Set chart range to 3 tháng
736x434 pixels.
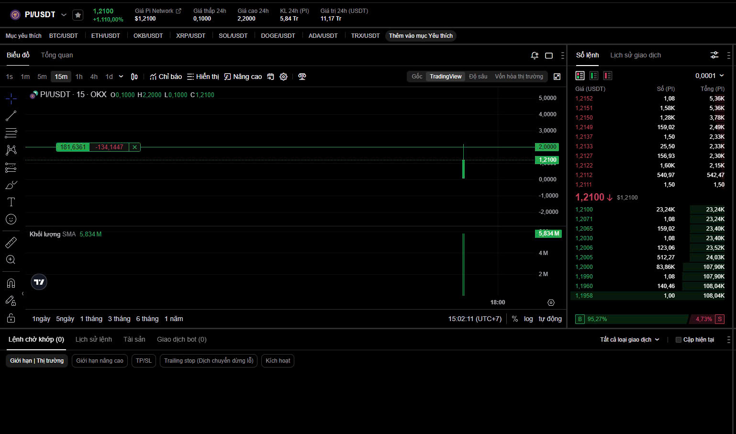119,319
